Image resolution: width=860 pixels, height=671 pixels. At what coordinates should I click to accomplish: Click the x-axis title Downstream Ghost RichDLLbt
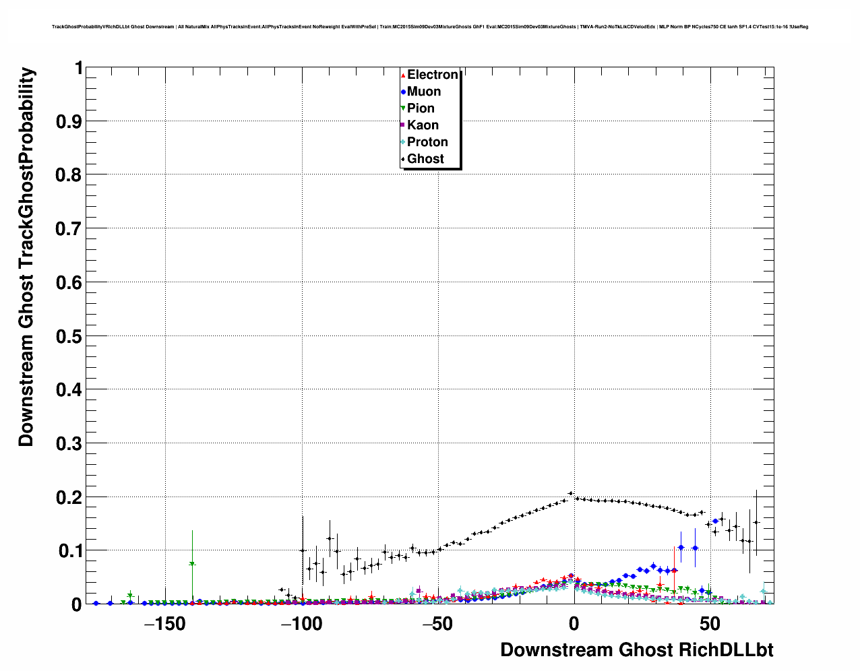(636, 650)
